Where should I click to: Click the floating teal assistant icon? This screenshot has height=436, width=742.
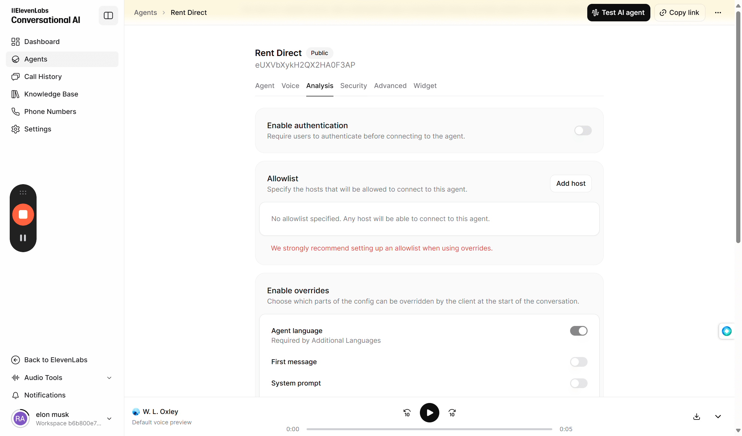[x=727, y=331]
